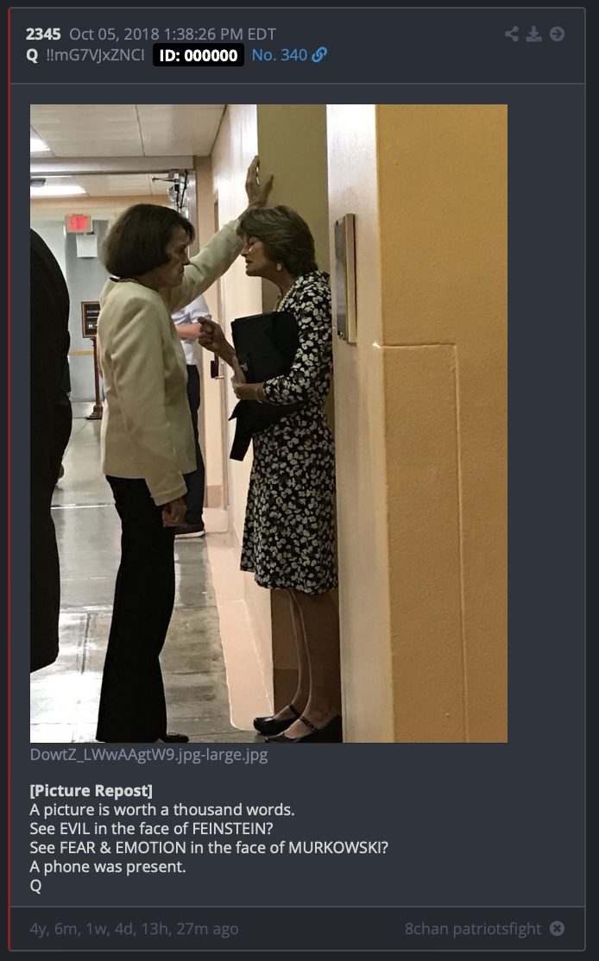Click the FEINSTEIN text line

(x=151, y=829)
